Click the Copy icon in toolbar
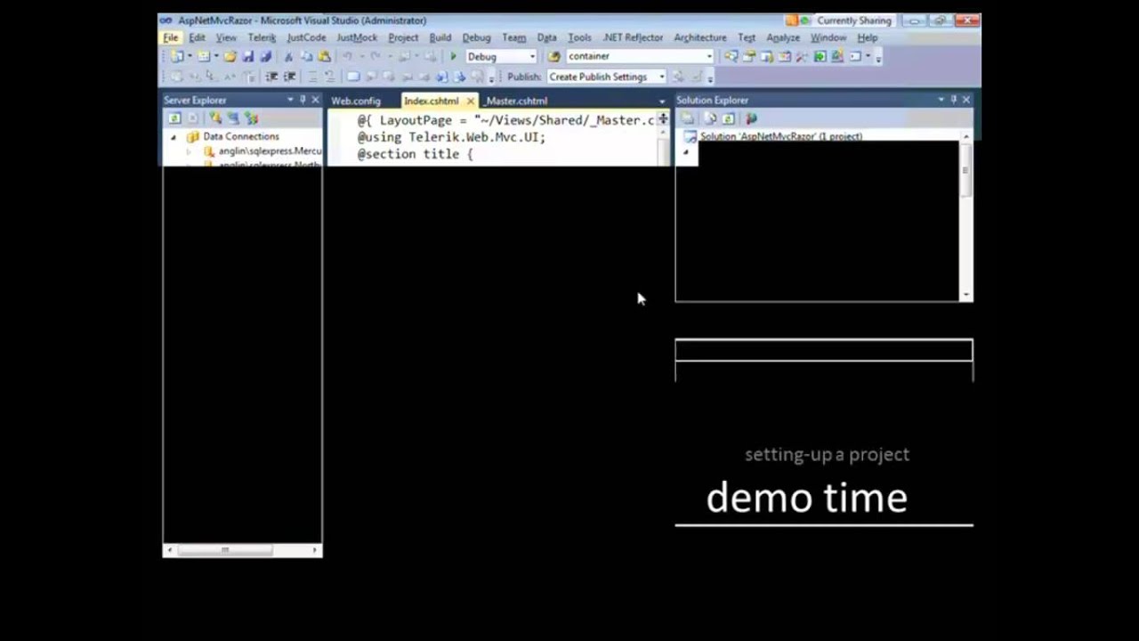 pos(306,56)
